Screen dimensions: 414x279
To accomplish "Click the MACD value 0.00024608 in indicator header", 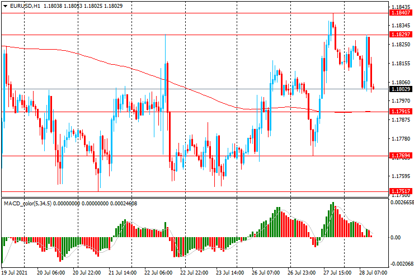I will coord(124,203).
